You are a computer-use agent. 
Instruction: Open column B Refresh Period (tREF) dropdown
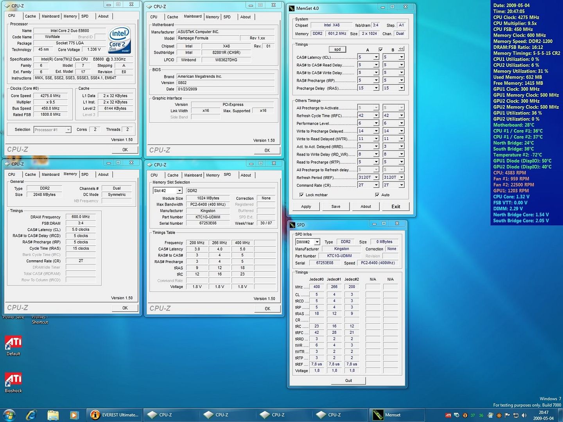[x=401, y=177]
